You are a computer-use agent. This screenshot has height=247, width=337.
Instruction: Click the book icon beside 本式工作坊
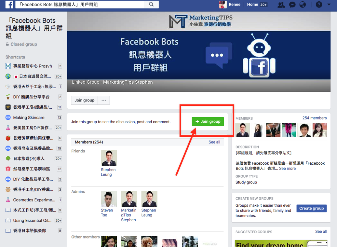[8, 210]
